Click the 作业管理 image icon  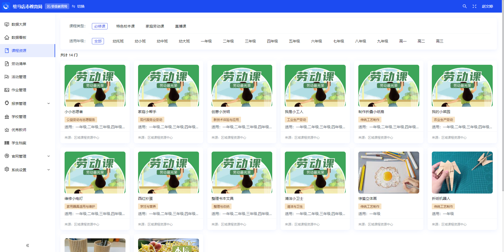click(7, 90)
